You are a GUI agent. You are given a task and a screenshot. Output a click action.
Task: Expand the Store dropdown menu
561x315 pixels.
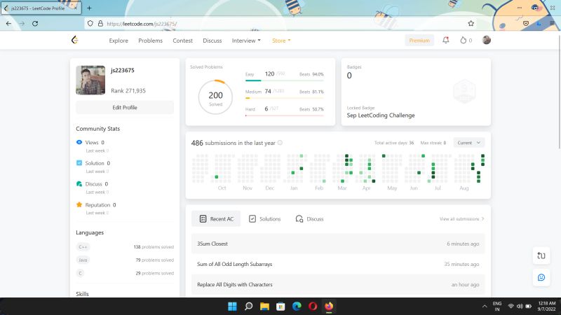[x=281, y=41]
